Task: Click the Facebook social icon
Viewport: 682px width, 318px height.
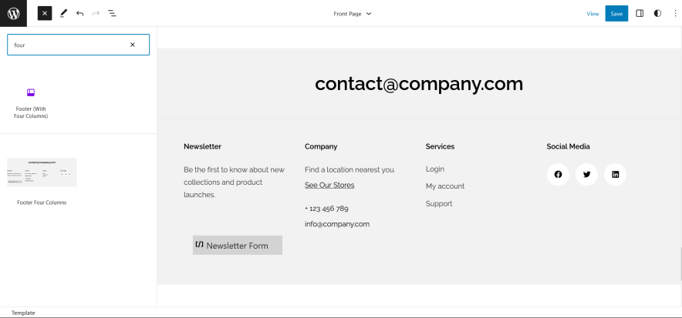Action: (558, 175)
